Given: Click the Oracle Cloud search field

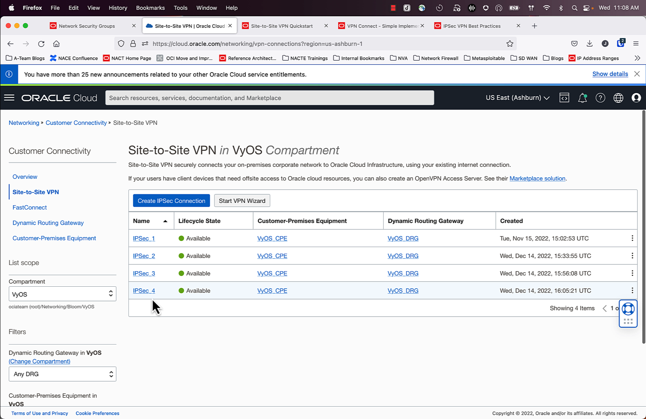Looking at the screenshot, I should (269, 98).
